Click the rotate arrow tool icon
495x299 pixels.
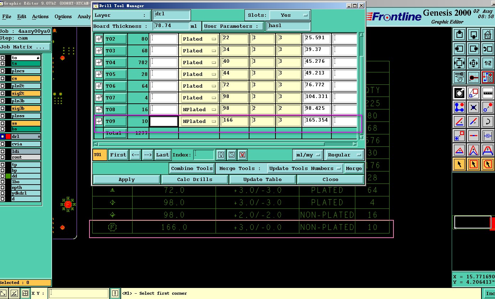coord(488,121)
